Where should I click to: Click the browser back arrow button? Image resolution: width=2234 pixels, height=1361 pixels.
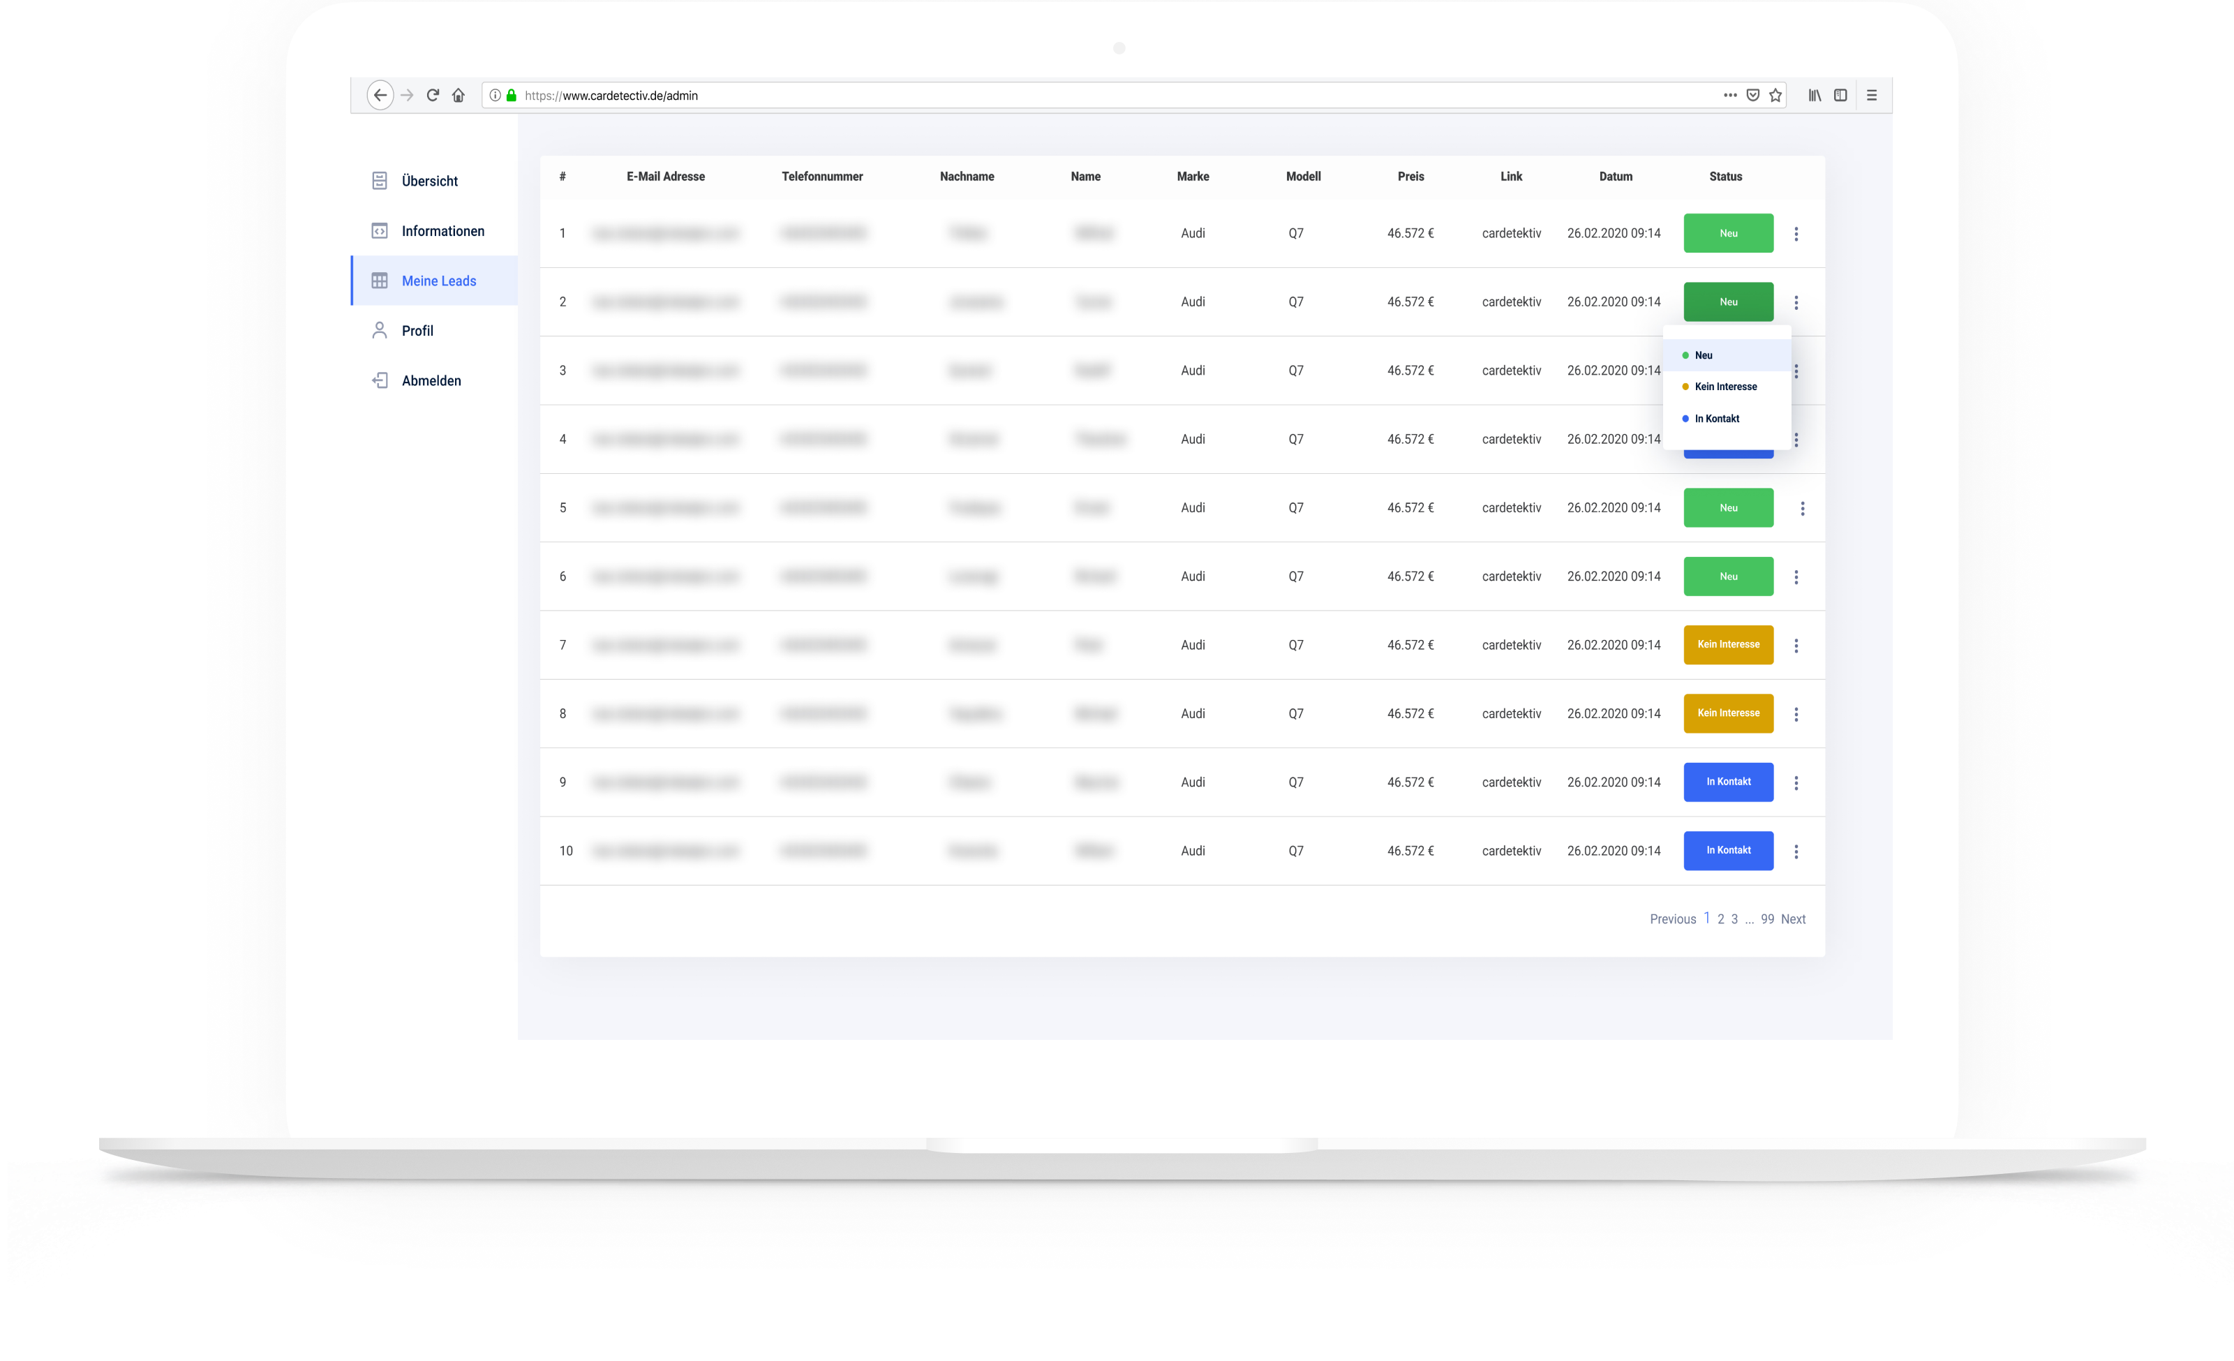click(380, 95)
